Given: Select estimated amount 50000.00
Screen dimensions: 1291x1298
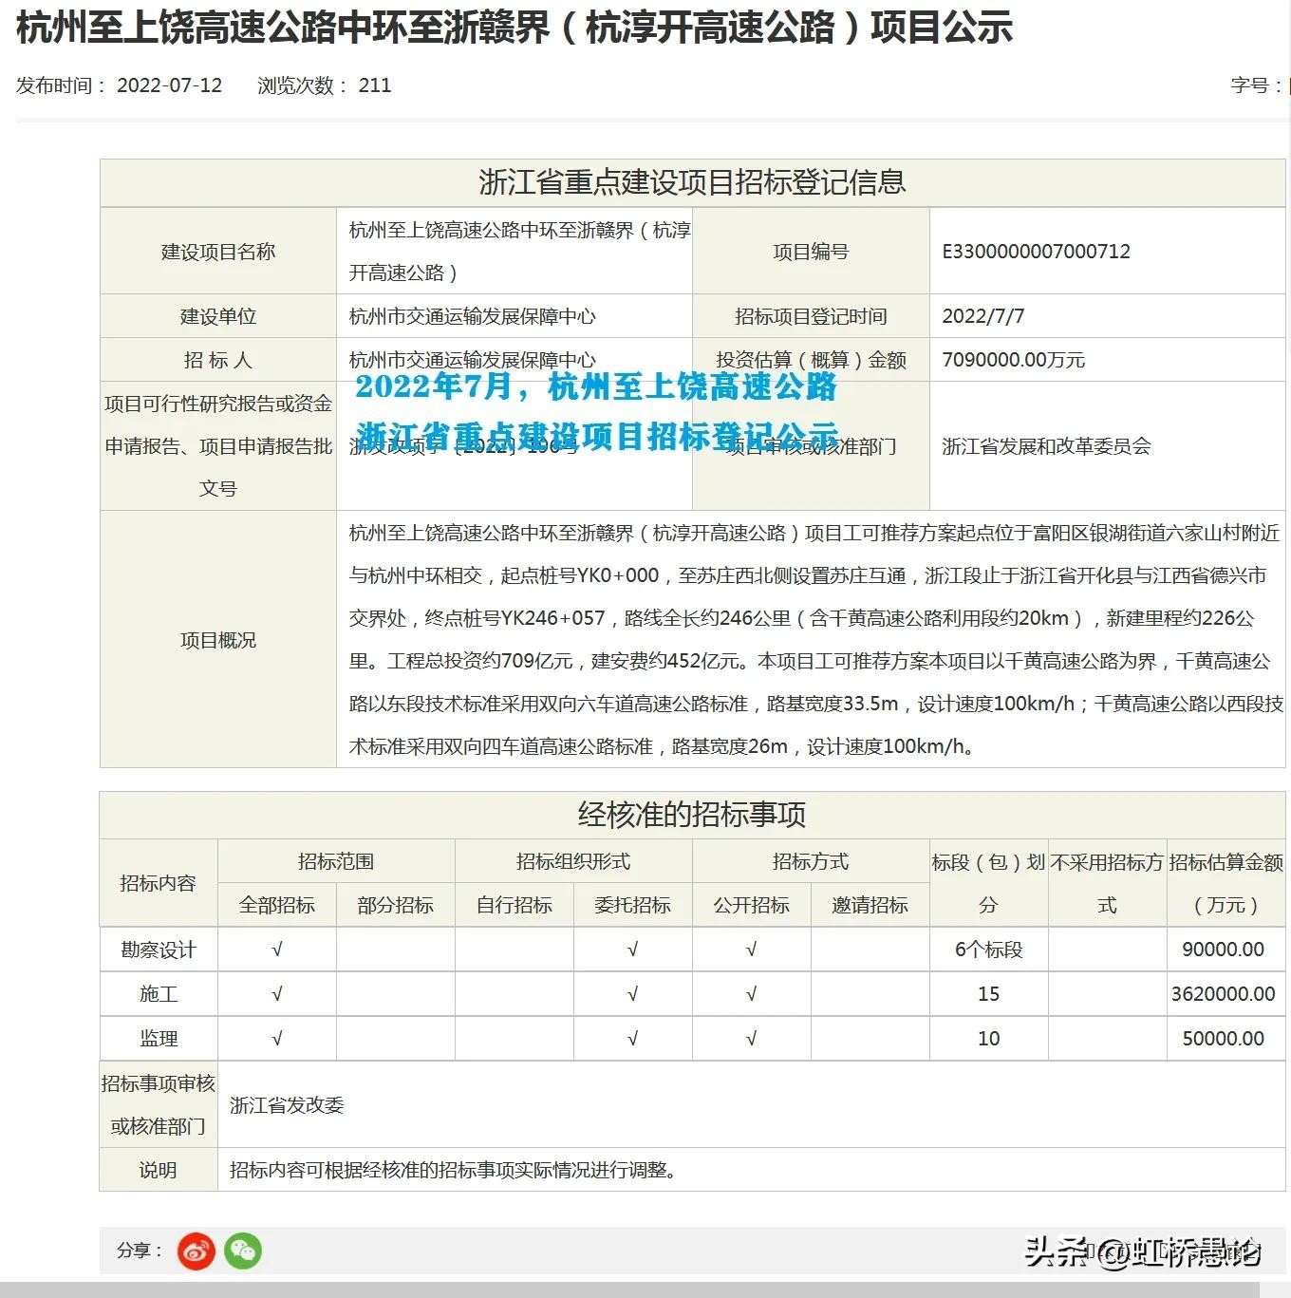Looking at the screenshot, I should click(1223, 1039).
